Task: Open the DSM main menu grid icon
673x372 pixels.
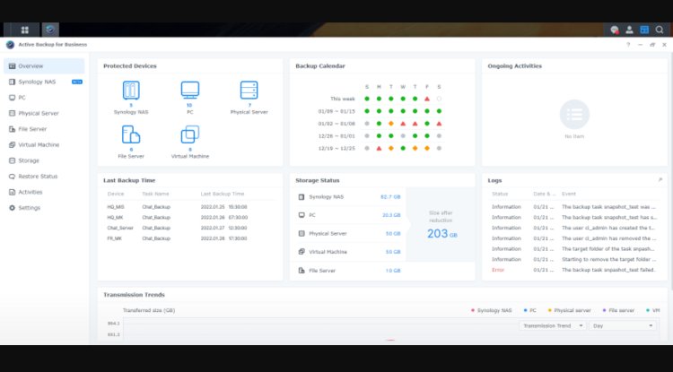Action: [25, 30]
